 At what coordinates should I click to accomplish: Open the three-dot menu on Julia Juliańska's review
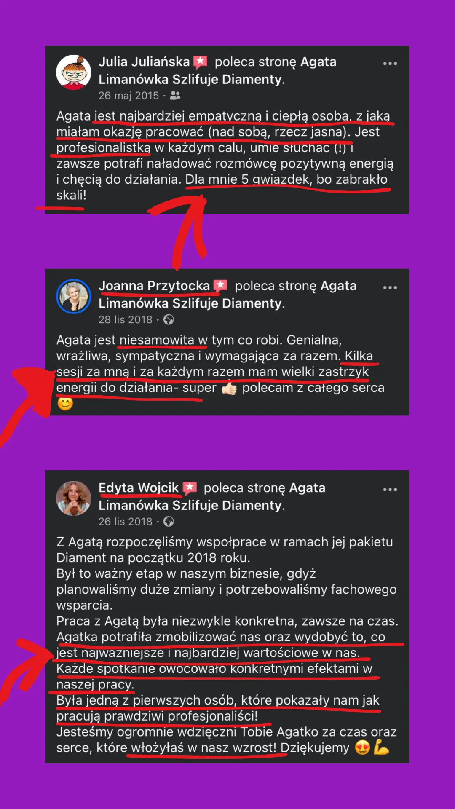pyautogui.click(x=390, y=64)
